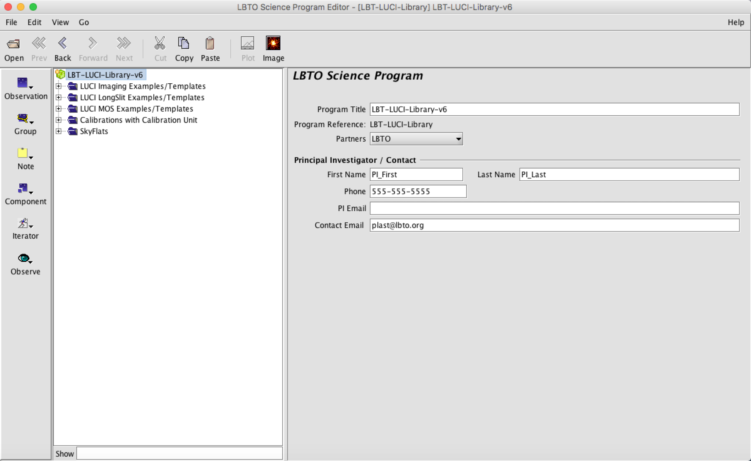The image size is (751, 461).
Task: Open the Help menu
Action: click(x=736, y=22)
